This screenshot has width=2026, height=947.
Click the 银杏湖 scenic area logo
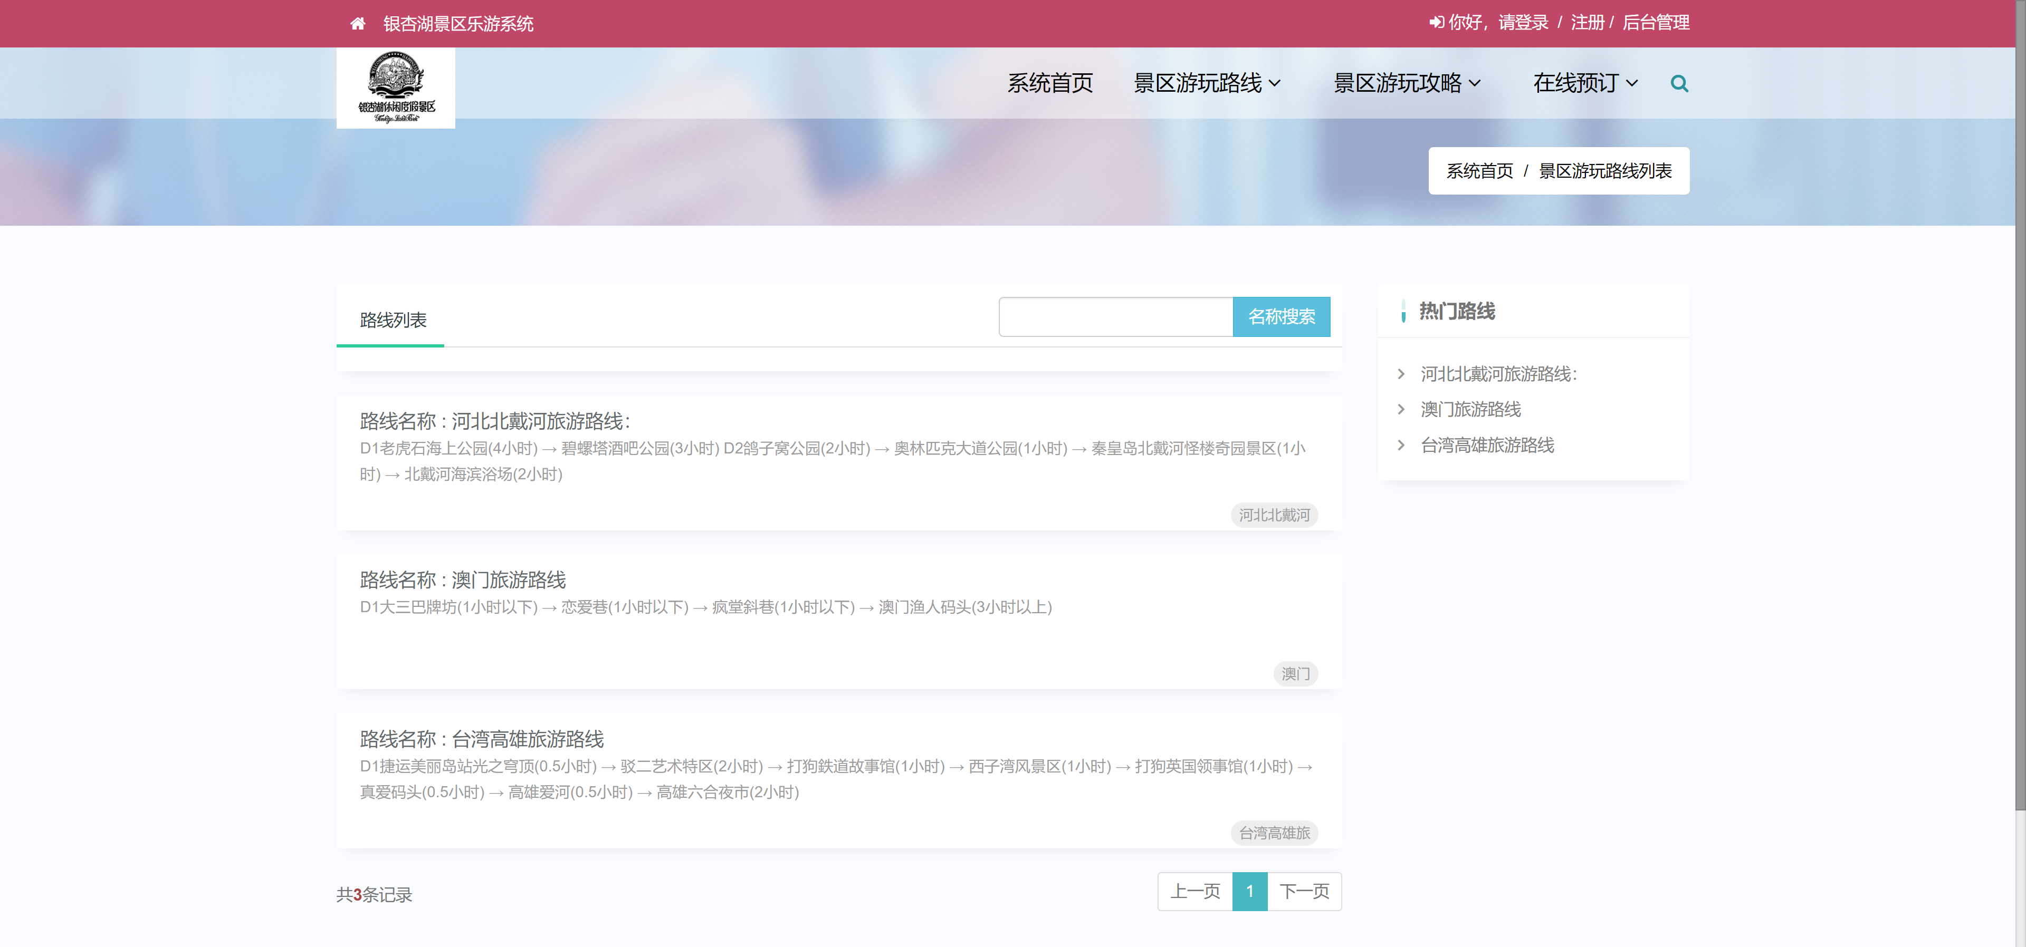coord(396,87)
